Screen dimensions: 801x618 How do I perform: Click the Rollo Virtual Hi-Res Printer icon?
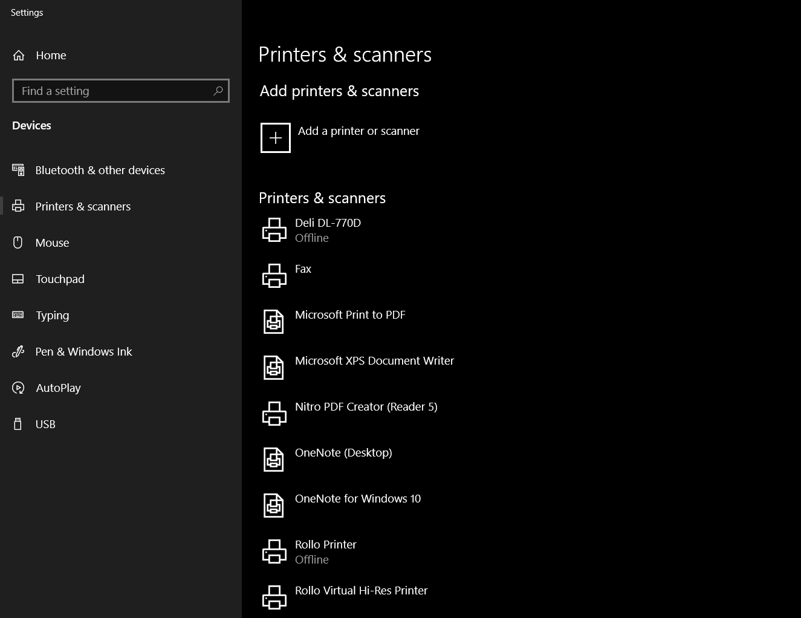pos(274,597)
